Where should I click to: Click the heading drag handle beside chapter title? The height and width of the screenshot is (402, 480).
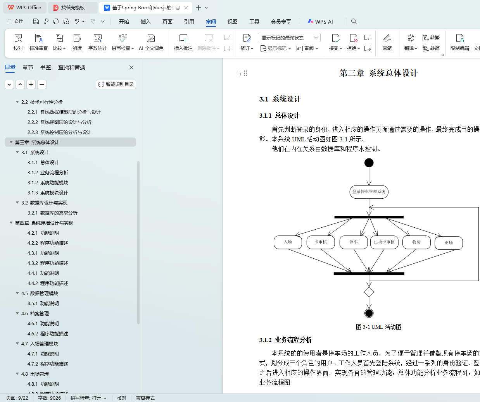[x=245, y=73]
